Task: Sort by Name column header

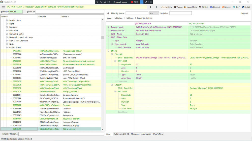Action: (81, 17)
